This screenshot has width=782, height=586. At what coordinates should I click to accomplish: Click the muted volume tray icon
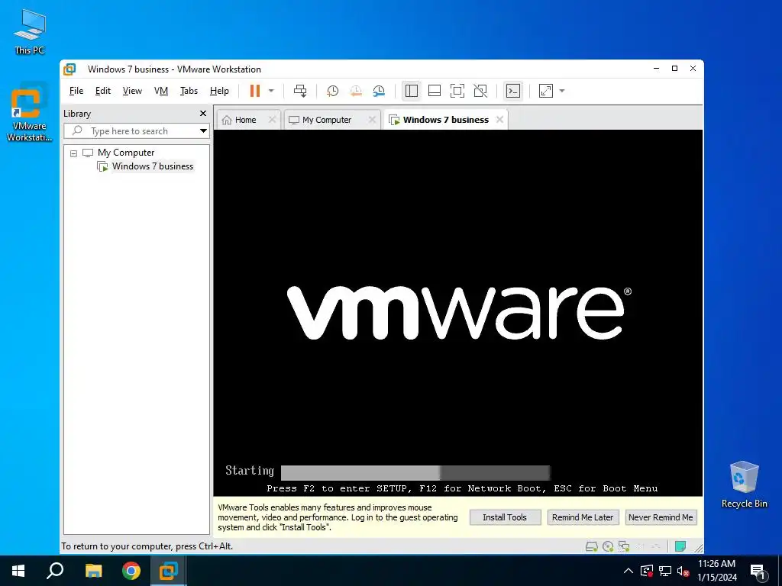click(x=683, y=572)
